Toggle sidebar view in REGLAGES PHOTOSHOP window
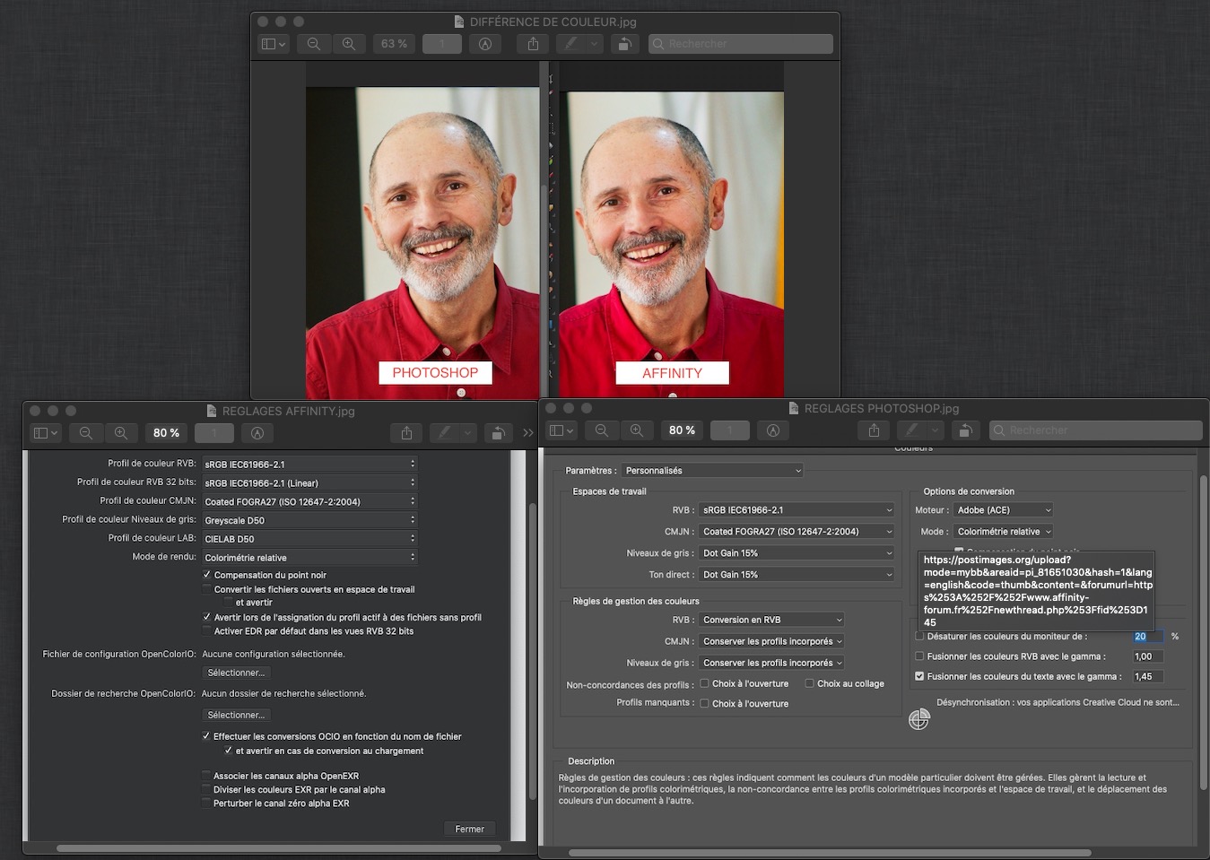1210x860 pixels. pyautogui.click(x=561, y=430)
